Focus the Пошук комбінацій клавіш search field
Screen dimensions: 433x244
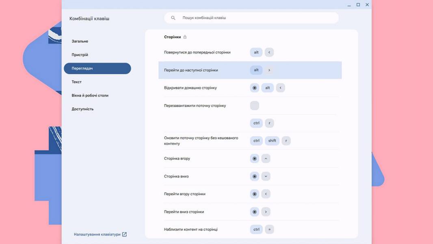(251, 17)
